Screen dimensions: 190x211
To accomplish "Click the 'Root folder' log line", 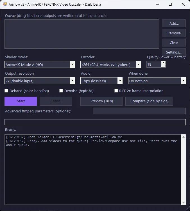I will [x=64, y=137].
